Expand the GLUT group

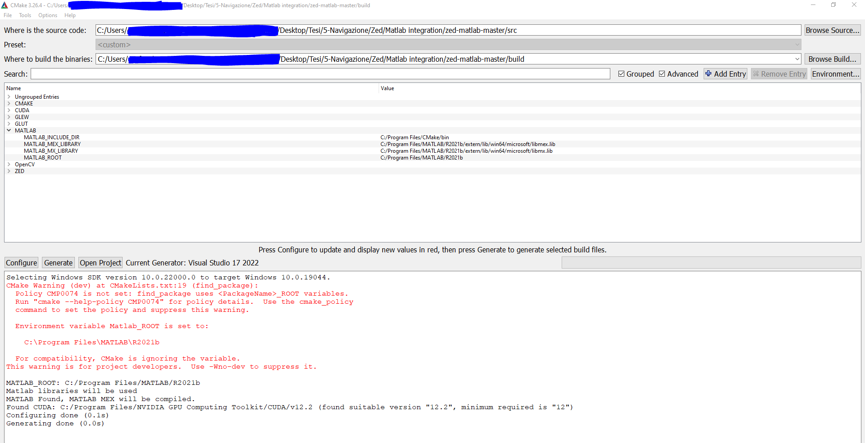coord(9,124)
